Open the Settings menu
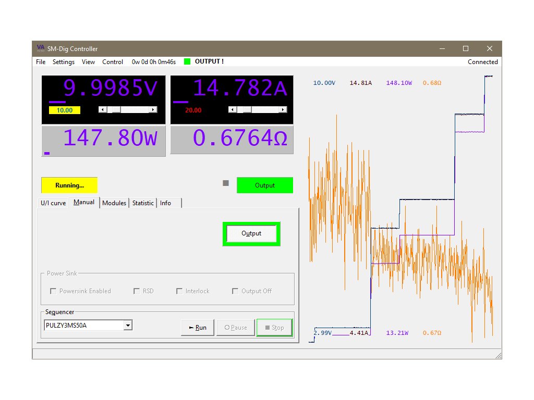The height and width of the screenshot is (400, 534). click(x=64, y=62)
